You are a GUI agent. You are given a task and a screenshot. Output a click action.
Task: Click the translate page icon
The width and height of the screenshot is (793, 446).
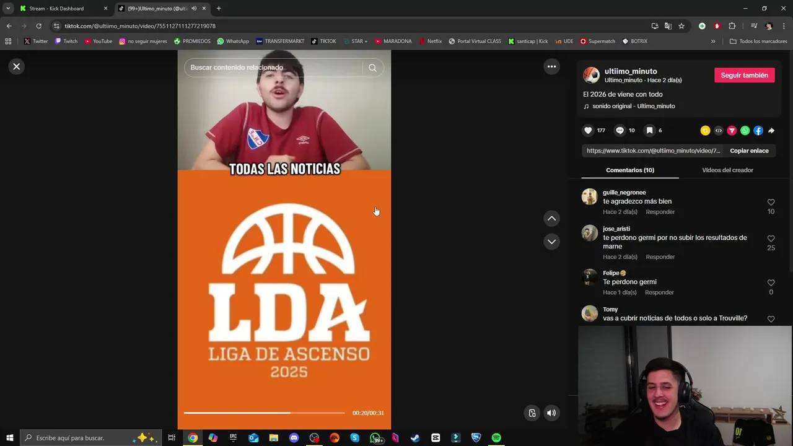coord(668,26)
